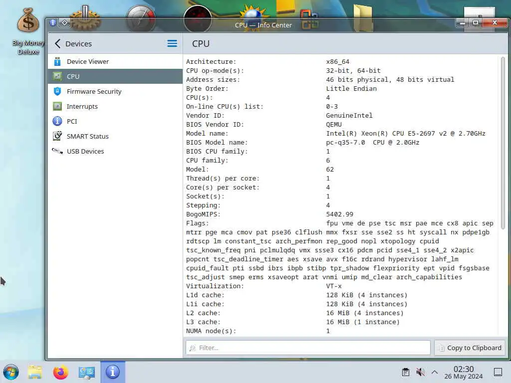Click the 'Flags:' label
511x383 pixels.
click(197, 223)
